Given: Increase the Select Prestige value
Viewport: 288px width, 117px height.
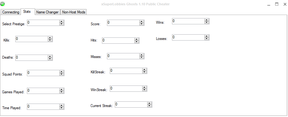Looking at the screenshot, I should pyautogui.click(x=62, y=22).
